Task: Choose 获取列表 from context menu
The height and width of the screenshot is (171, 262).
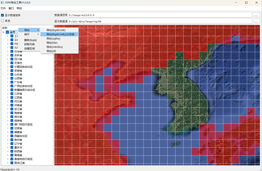Action: point(29,44)
